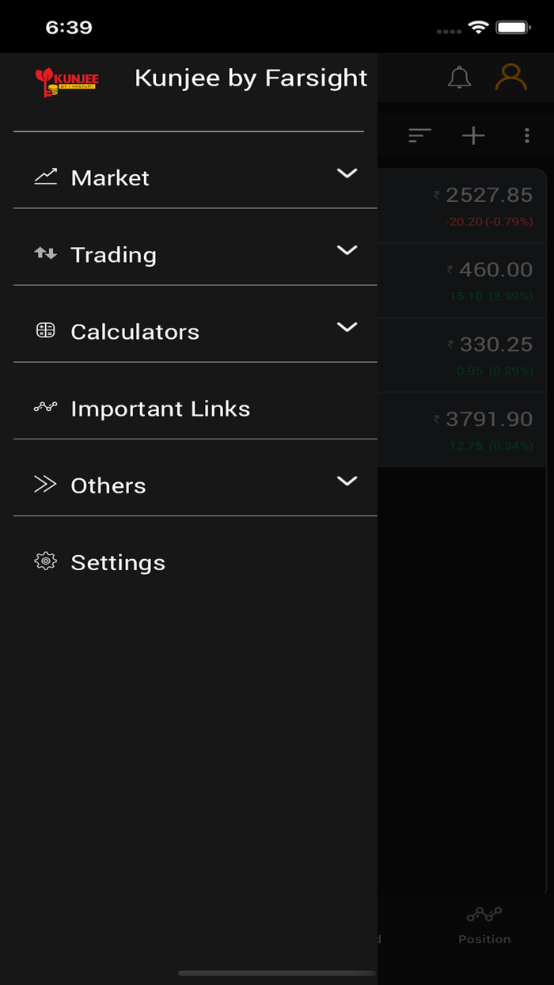Click the Kunjee logo
The image size is (554, 985).
pyautogui.click(x=66, y=78)
